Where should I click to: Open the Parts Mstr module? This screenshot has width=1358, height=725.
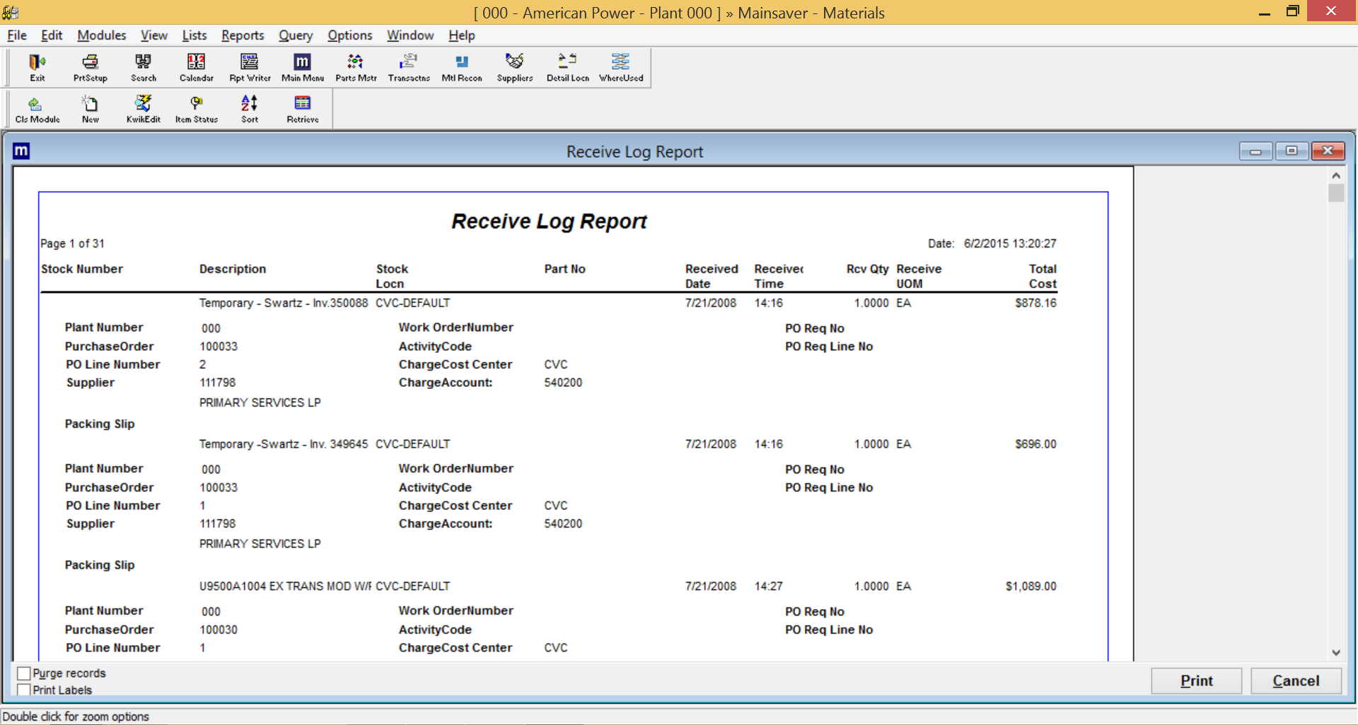coord(355,67)
